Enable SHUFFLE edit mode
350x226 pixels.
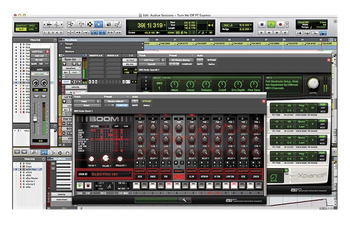21,25
